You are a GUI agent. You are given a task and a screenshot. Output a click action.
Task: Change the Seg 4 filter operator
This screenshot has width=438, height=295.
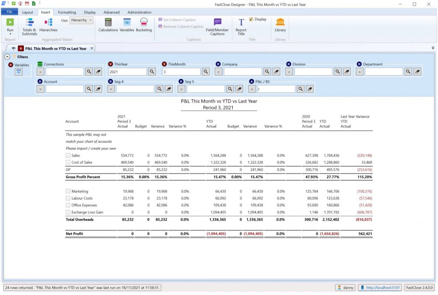[x=111, y=89]
